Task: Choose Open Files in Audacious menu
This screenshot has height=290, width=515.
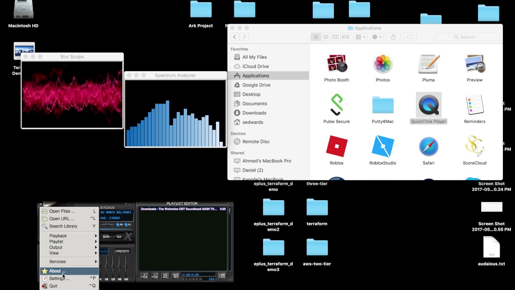Action: coord(69,211)
